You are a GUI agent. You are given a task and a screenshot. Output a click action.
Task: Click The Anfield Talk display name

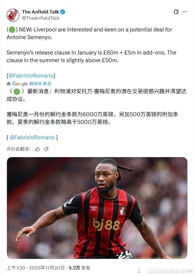(40, 12)
